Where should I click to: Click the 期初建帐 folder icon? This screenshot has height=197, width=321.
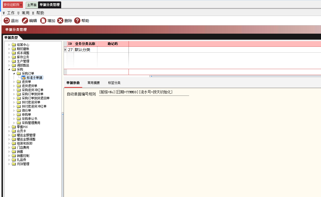(x=14, y=49)
